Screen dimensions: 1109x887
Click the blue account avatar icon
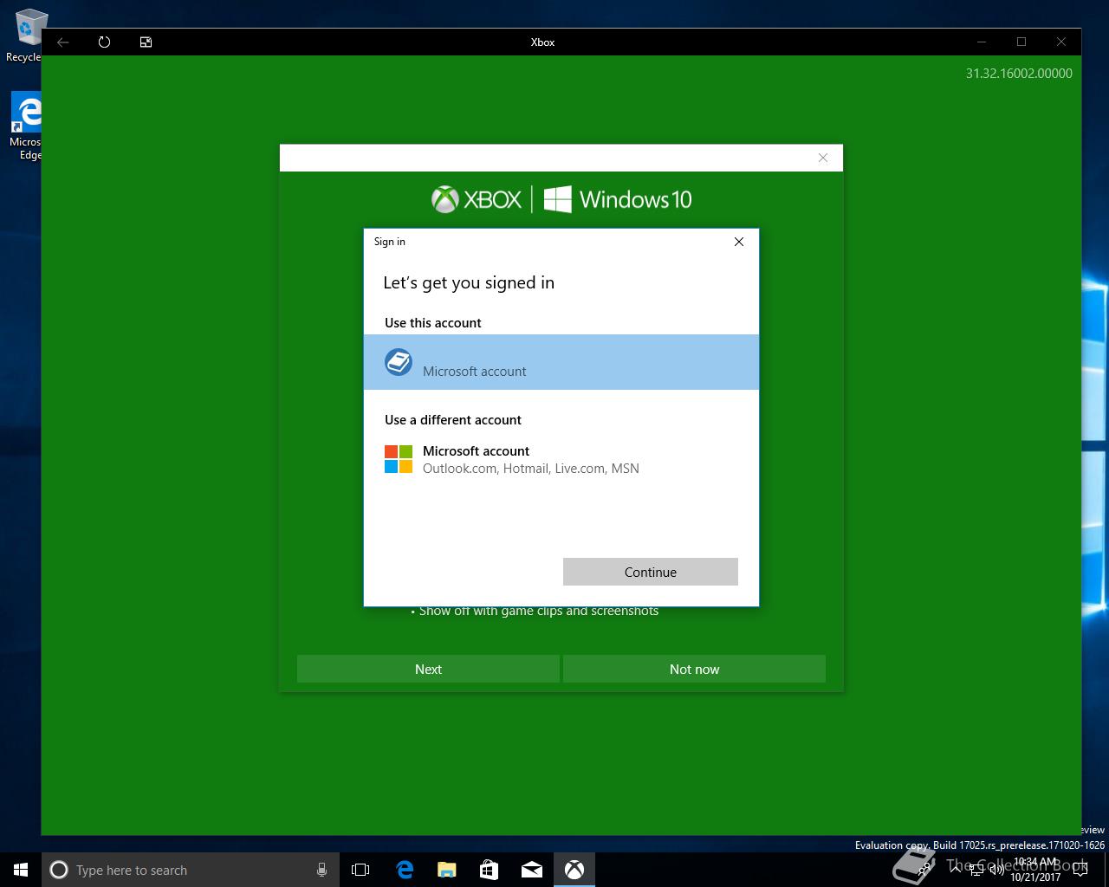pyautogui.click(x=399, y=362)
